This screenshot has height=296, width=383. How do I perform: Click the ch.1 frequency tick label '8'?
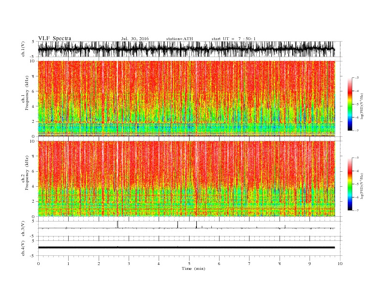click(33, 76)
